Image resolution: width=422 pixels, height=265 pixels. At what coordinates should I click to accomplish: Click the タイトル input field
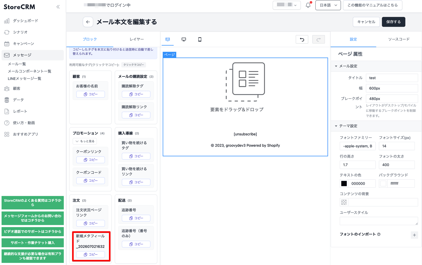coord(392,78)
